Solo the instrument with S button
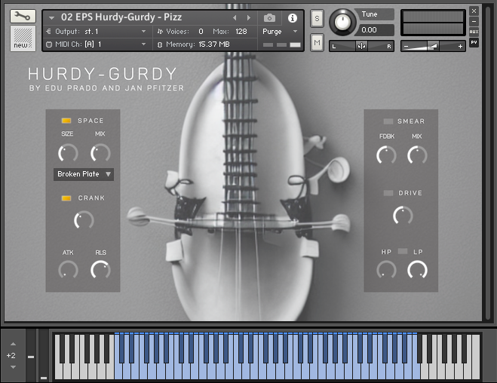The width and height of the screenshot is (497, 383). click(x=317, y=18)
